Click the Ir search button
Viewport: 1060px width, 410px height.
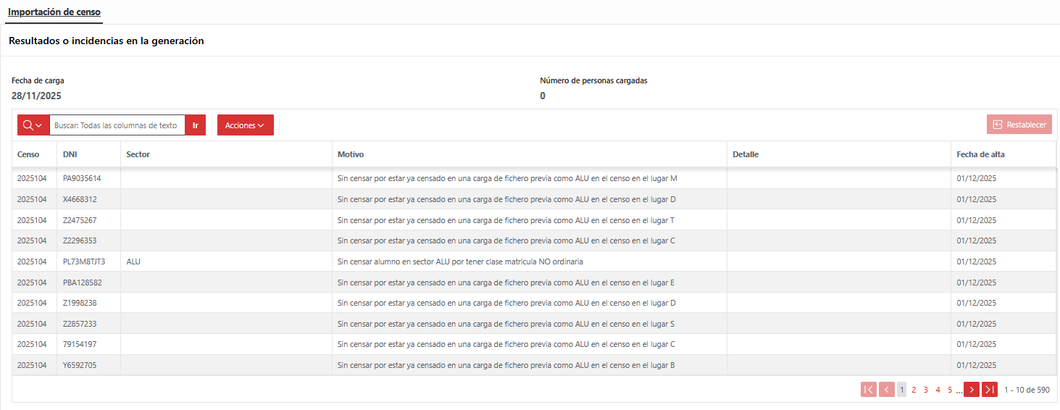[196, 125]
